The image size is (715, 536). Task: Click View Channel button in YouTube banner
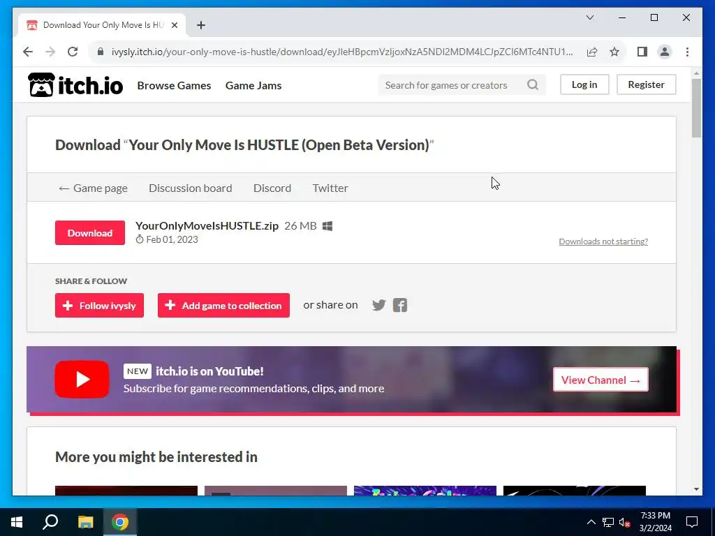point(600,380)
